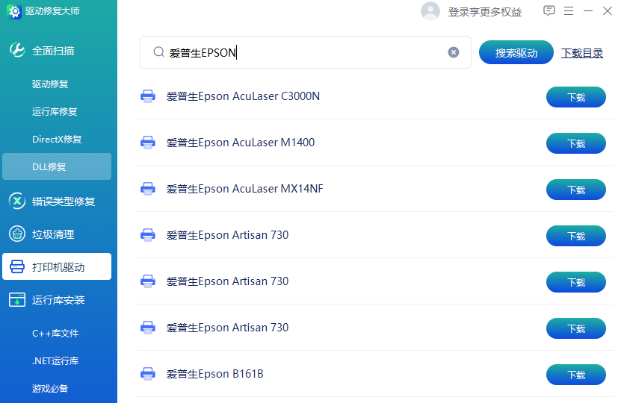
Task: Click the 运行库安装 download-window icon
Action: (x=17, y=300)
